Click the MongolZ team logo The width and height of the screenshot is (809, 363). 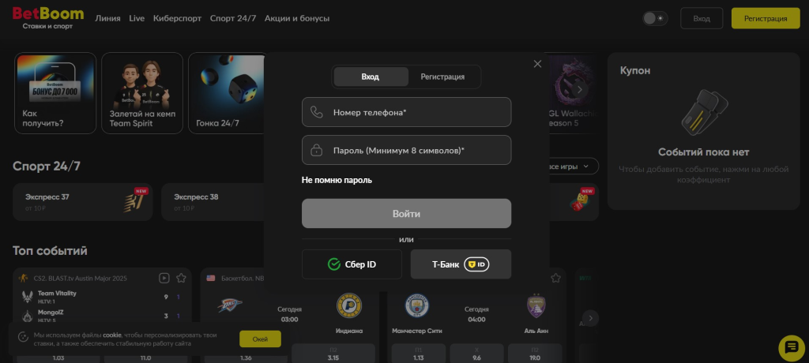click(x=28, y=316)
